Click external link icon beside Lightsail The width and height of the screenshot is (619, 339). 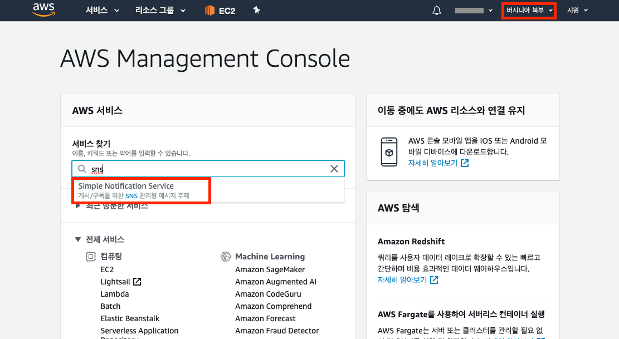pos(137,282)
